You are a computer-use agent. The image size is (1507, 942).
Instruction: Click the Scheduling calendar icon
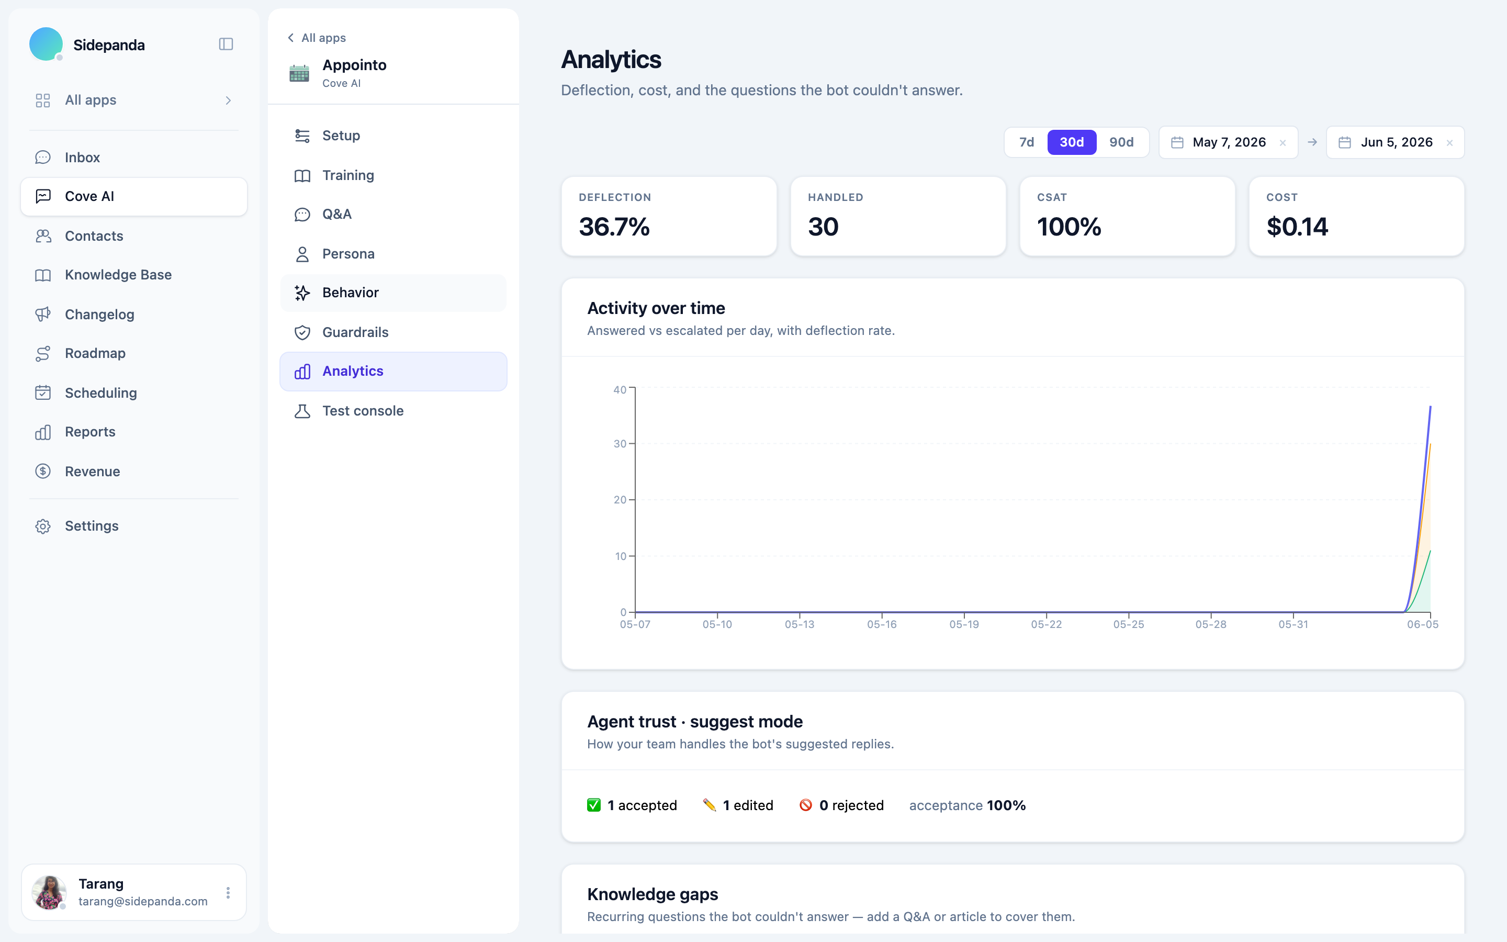(43, 393)
